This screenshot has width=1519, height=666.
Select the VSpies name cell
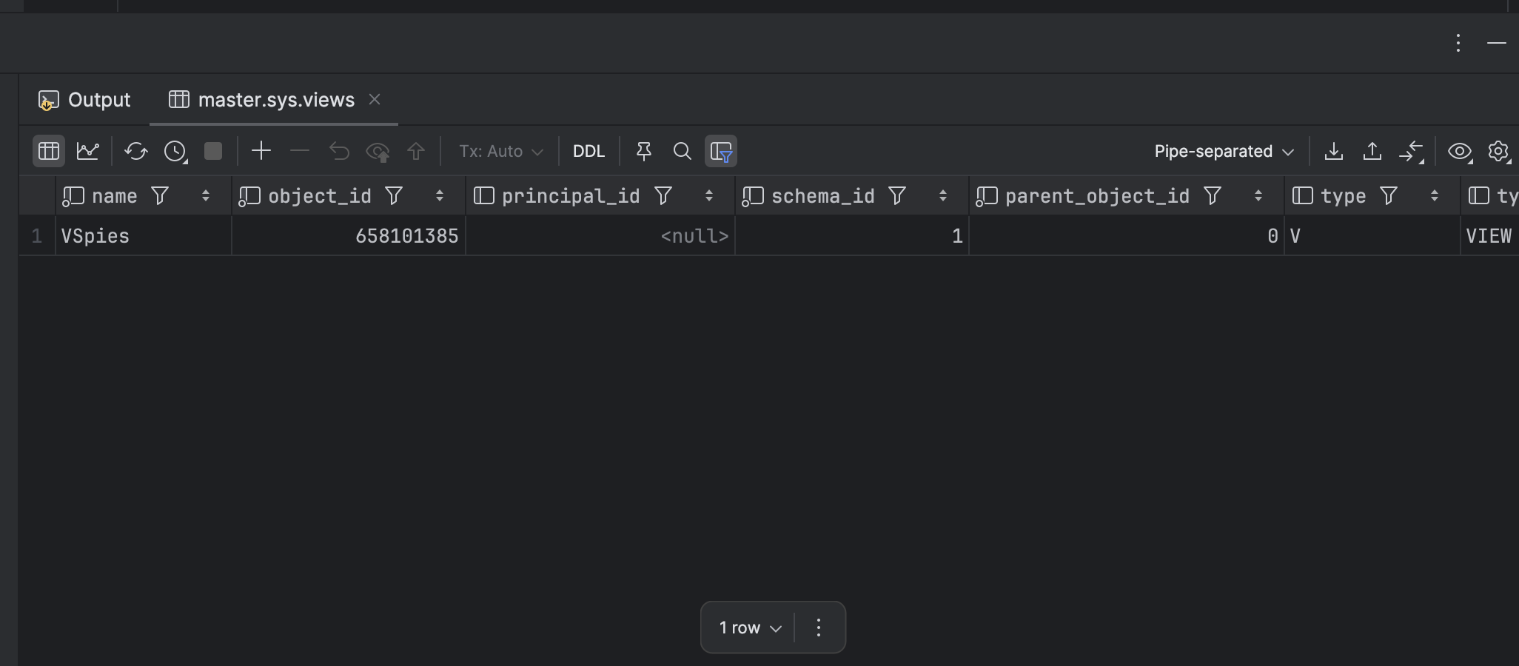[x=141, y=236]
